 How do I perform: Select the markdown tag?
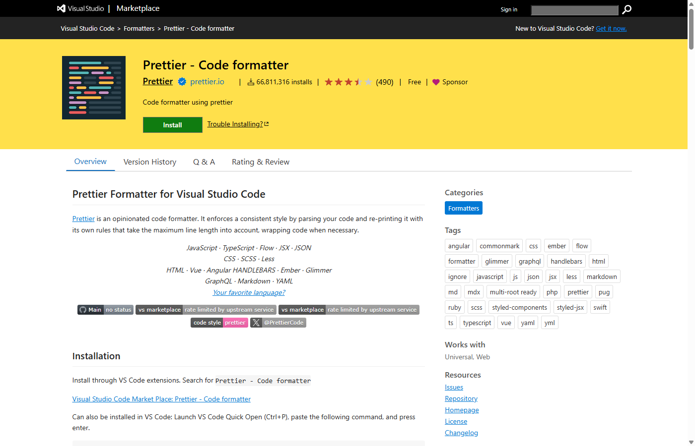tap(602, 277)
